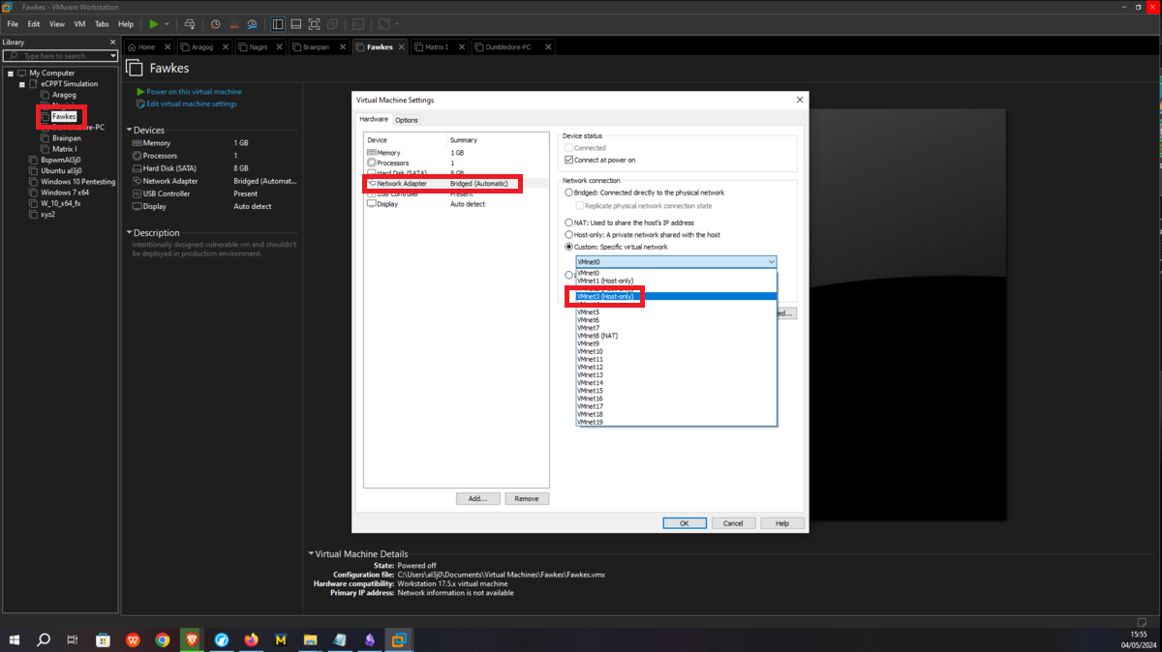Choose VMnet8 (NAT) from the dropdown list
This screenshot has width=1162, height=652.
(676, 336)
